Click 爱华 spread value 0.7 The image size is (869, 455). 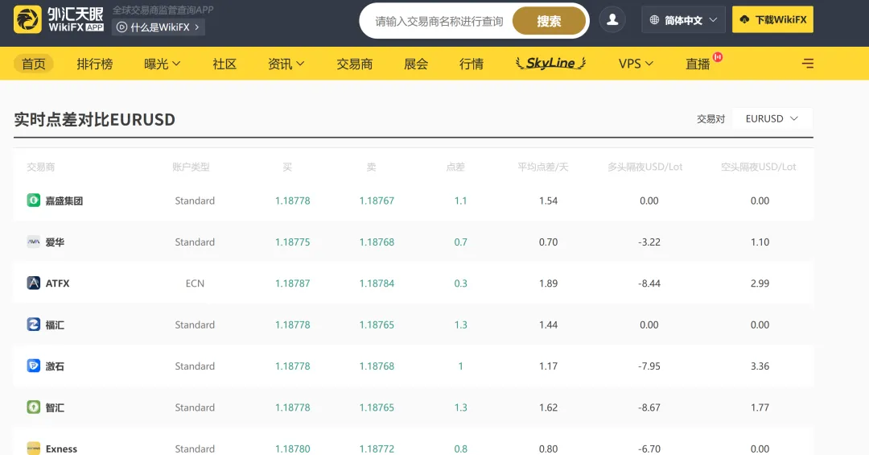click(460, 242)
